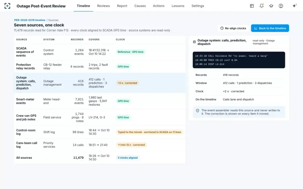Click the SYSTEM column header
Screen dimensions: 303x189
pyautogui.click(x=49, y=40)
